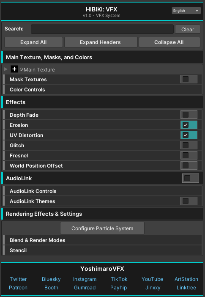Click the small circle icon before Main Texture

(x=21, y=69)
